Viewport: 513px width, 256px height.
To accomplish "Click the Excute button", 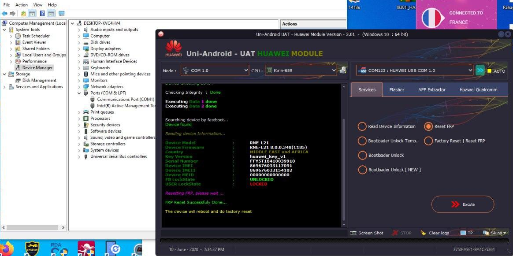I will [x=463, y=204].
